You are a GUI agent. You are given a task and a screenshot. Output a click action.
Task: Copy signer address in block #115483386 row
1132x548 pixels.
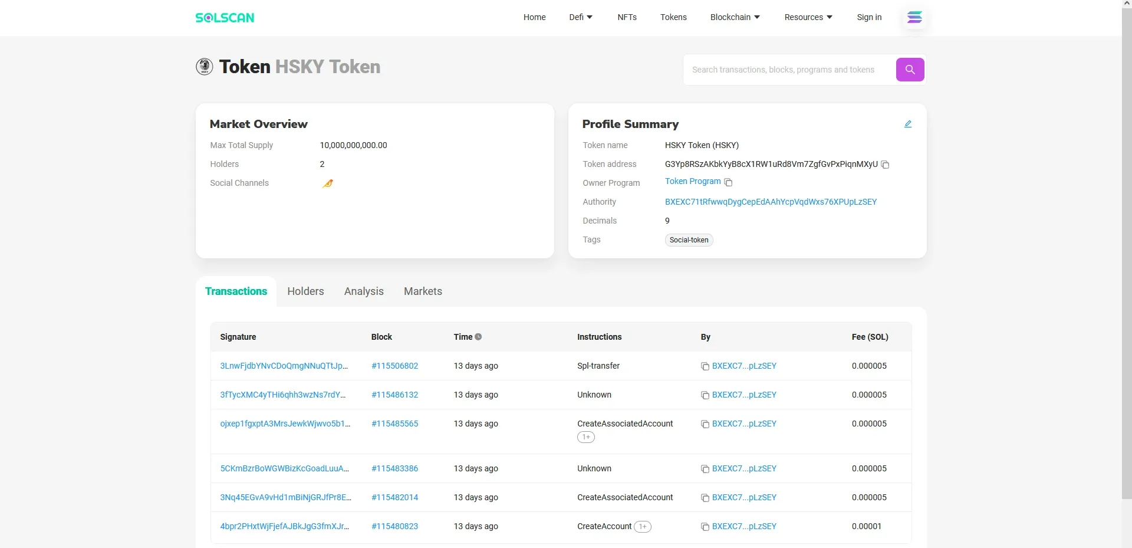(705, 469)
